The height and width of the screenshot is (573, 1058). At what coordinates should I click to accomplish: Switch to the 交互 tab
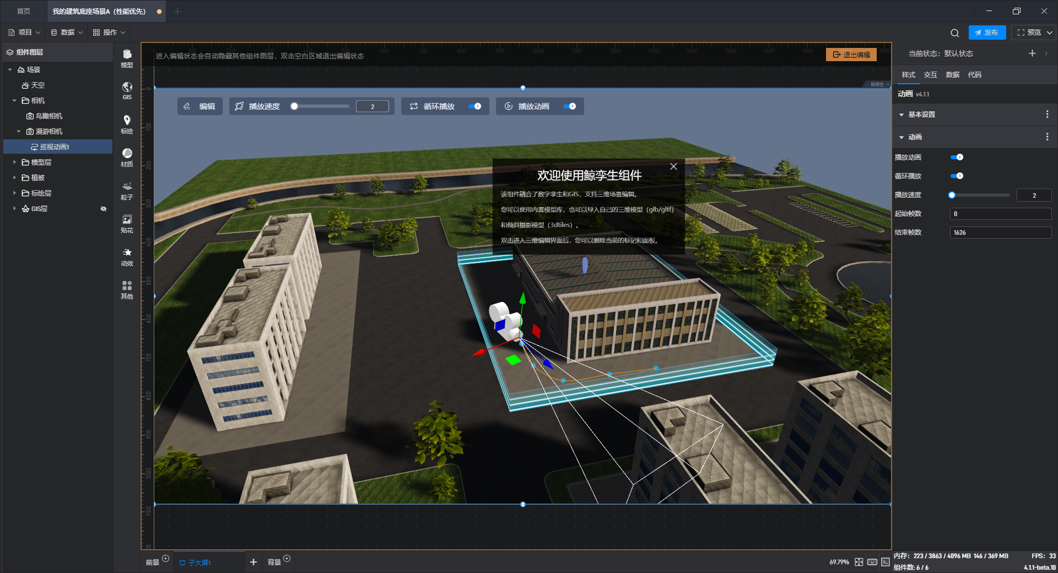(x=930, y=75)
